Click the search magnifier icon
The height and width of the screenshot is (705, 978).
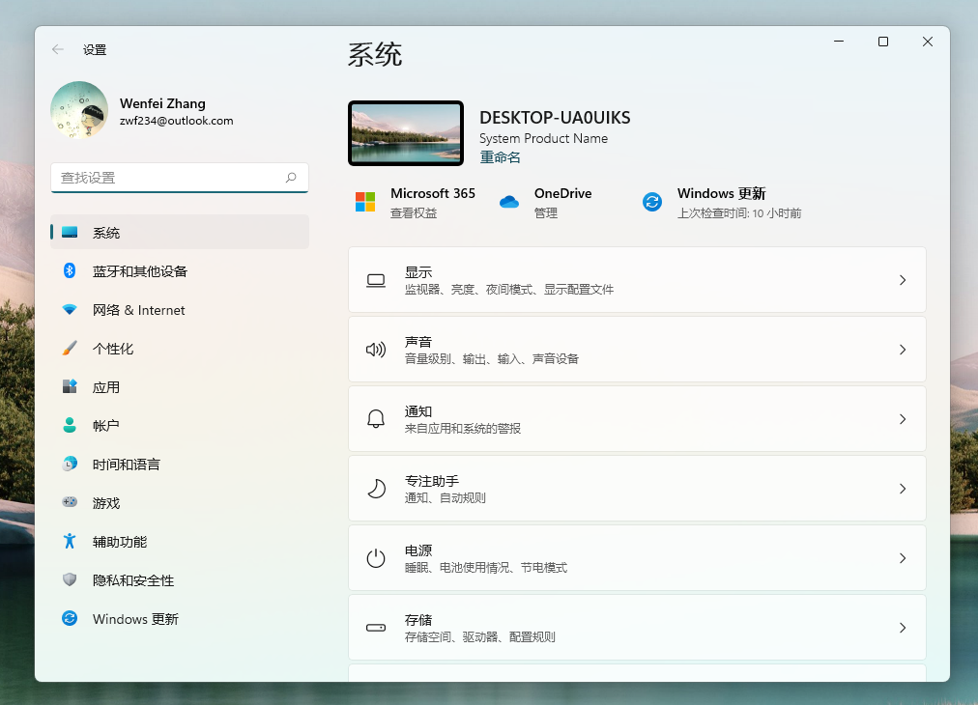291,178
